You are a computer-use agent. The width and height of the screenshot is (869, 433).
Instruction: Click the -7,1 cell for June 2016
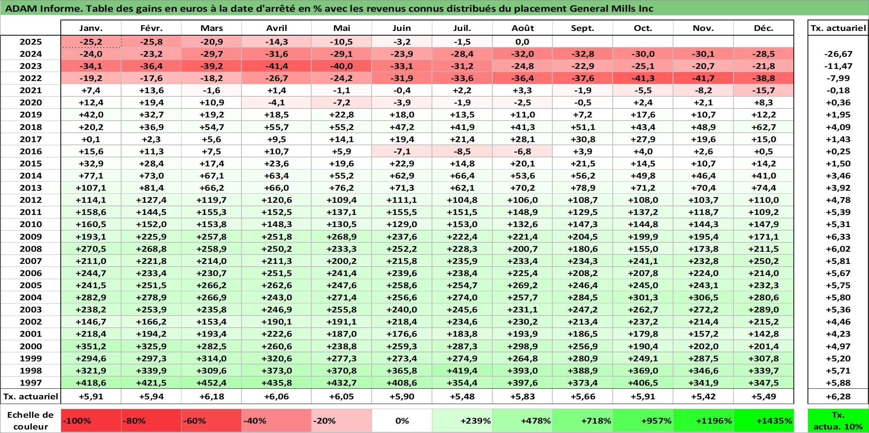click(402, 152)
